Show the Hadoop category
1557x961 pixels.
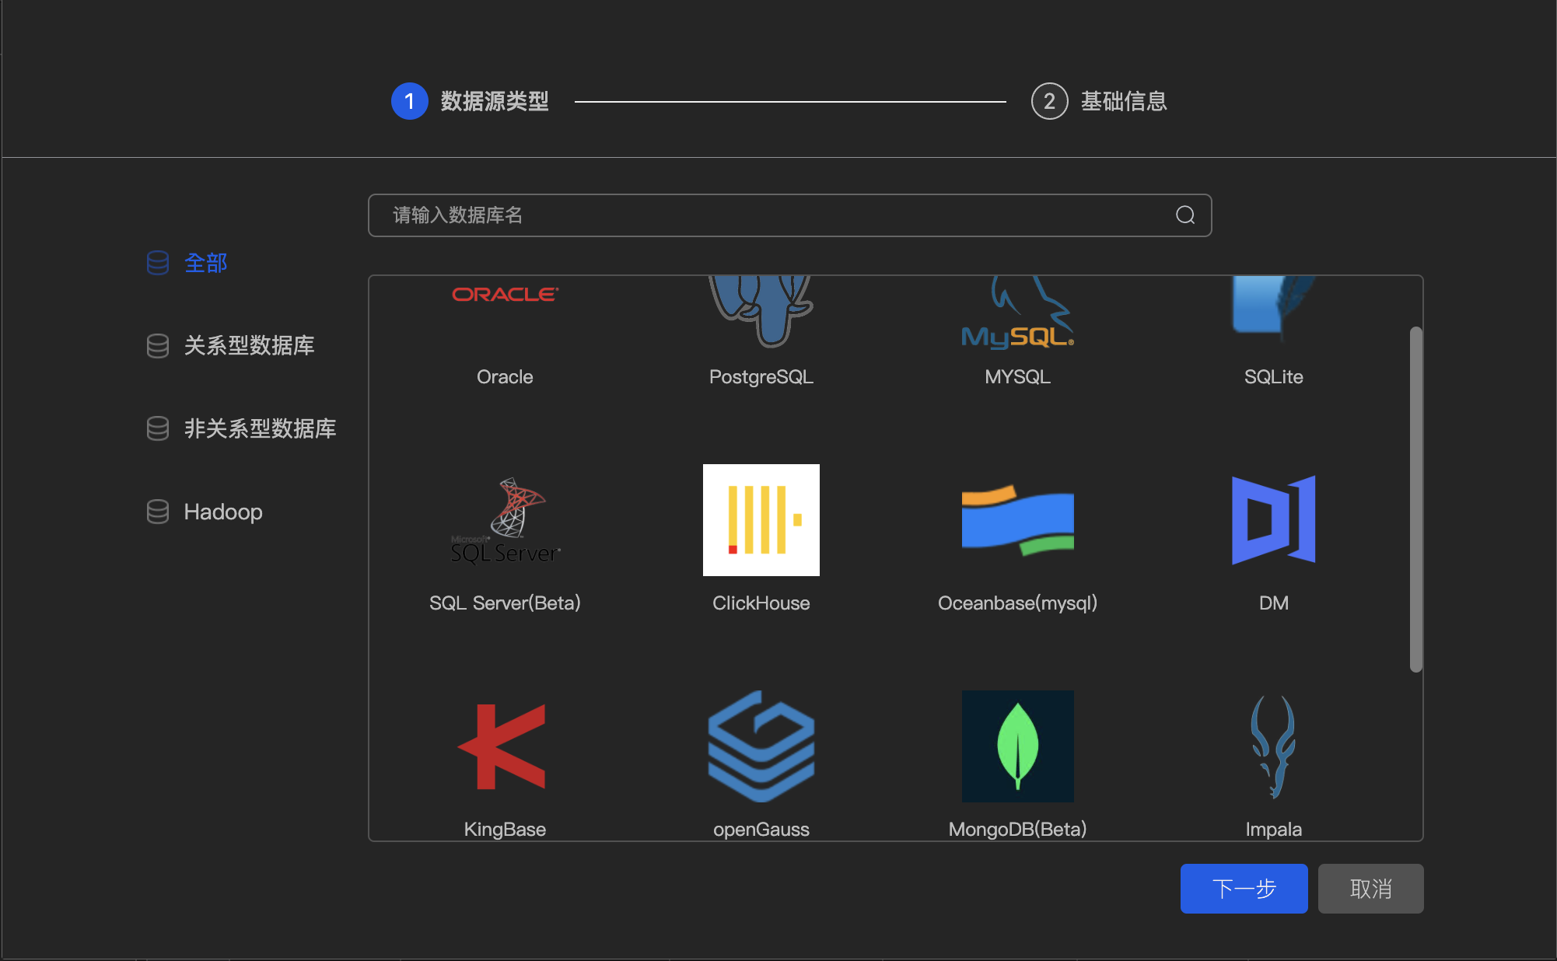[222, 512]
